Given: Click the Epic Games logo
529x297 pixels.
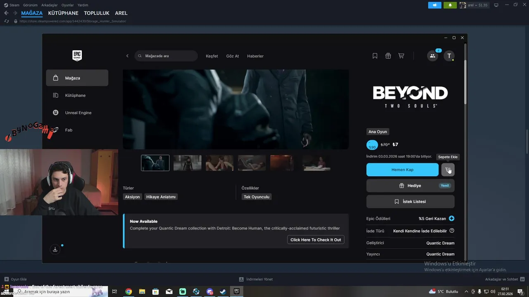Looking at the screenshot, I should tap(77, 56).
